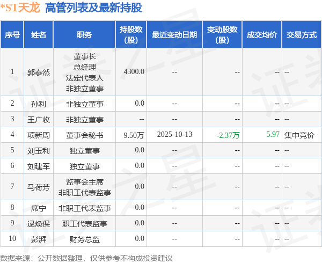Image resolution: width=322 pixels, height=263 pixels.
Task: Click the sequence number 4 for 项新周
Action: [12, 134]
